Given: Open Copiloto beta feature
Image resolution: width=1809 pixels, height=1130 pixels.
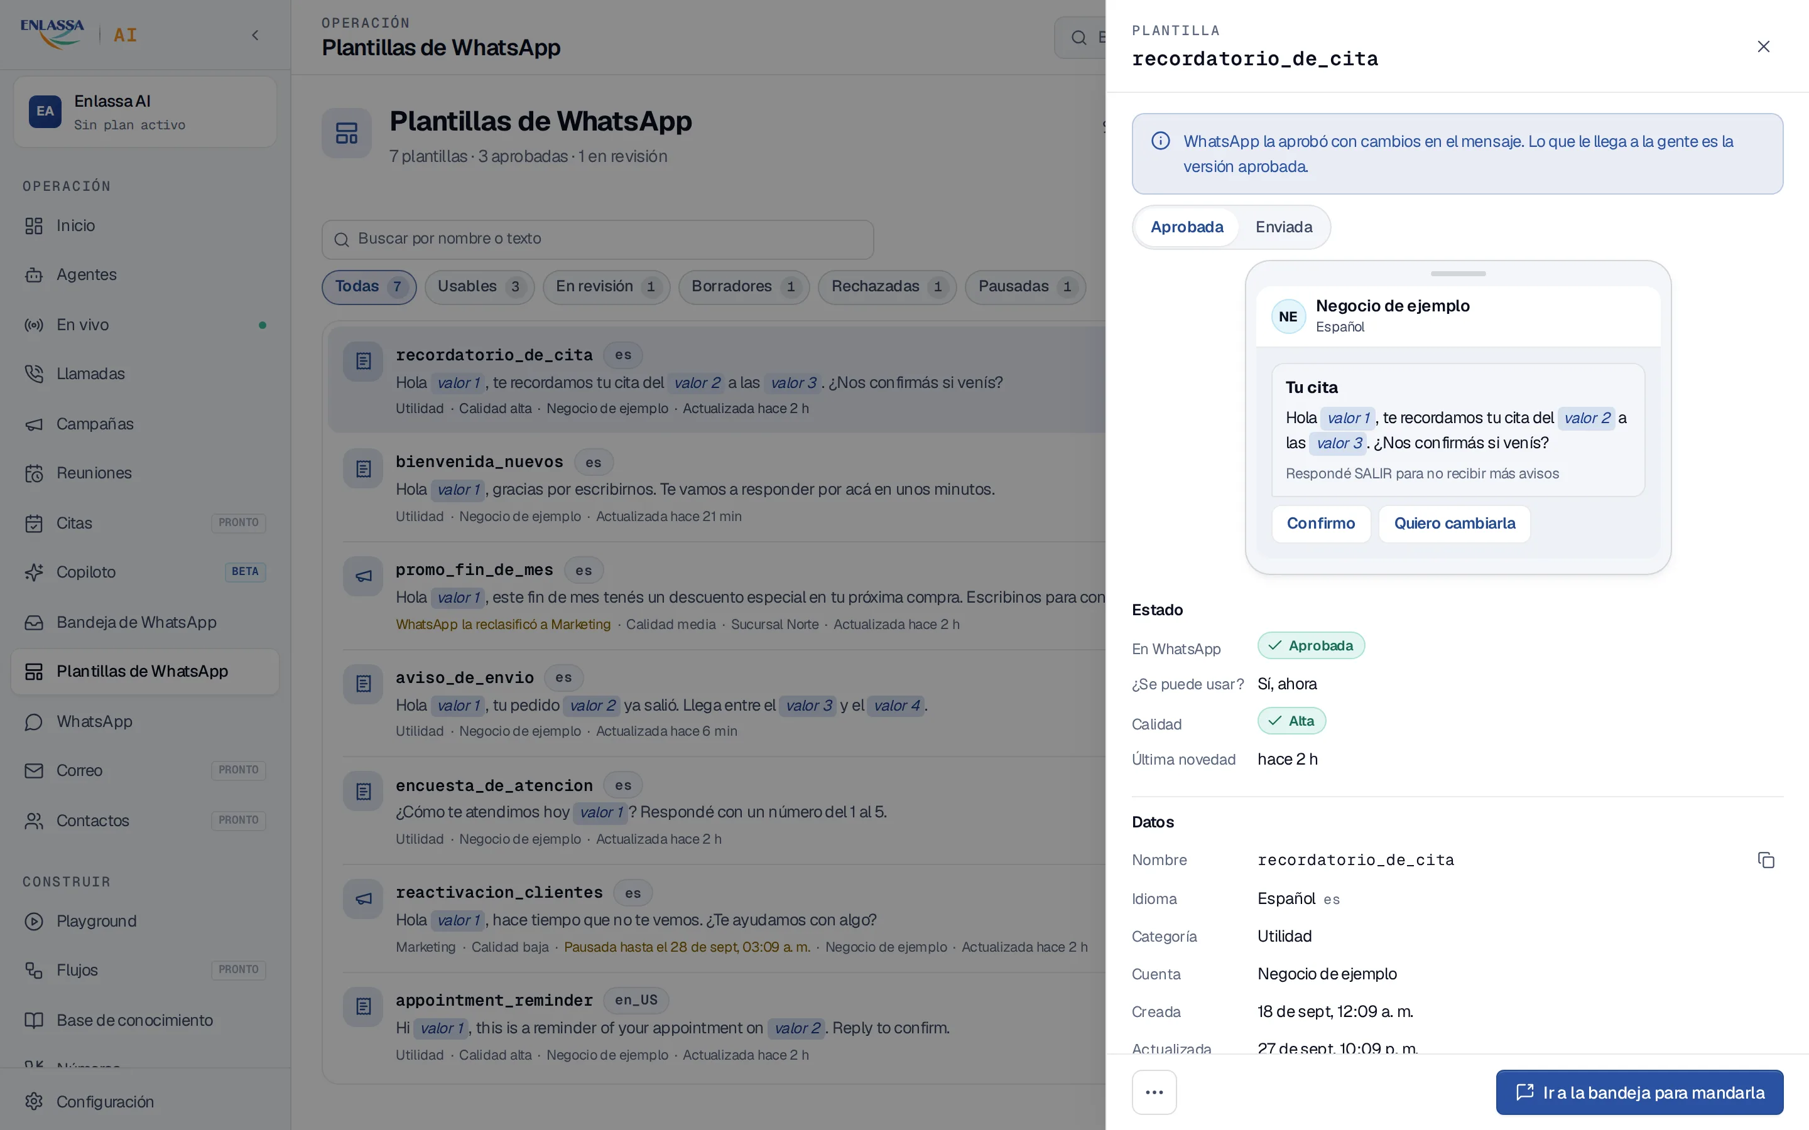Looking at the screenshot, I should click(145, 573).
